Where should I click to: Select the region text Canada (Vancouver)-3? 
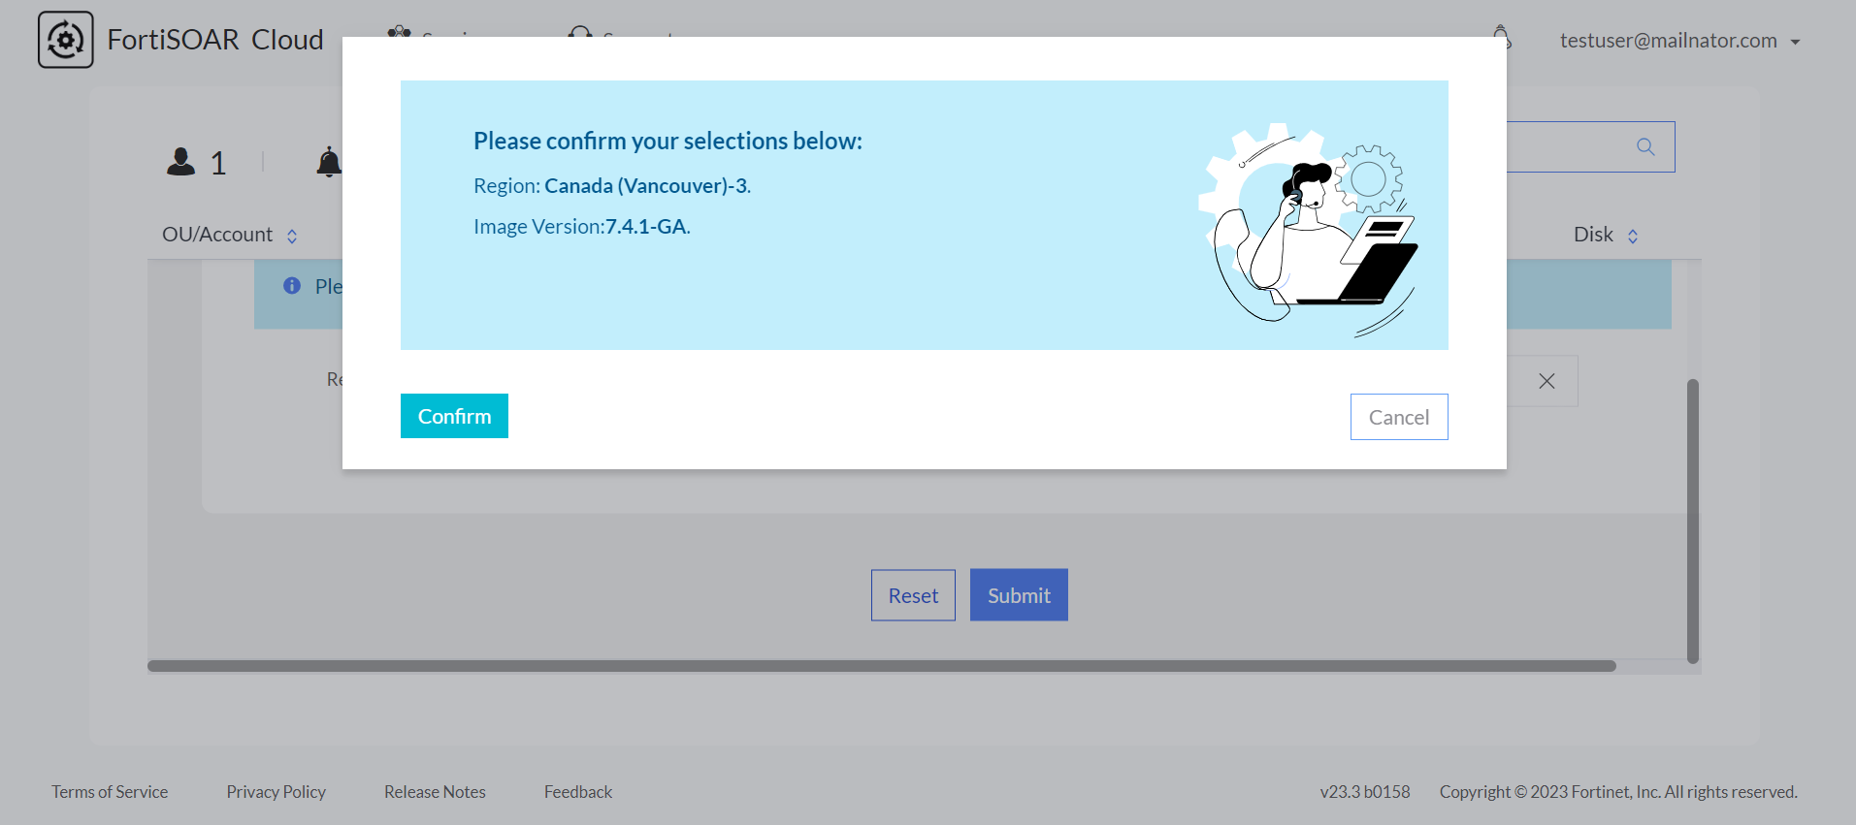(646, 185)
